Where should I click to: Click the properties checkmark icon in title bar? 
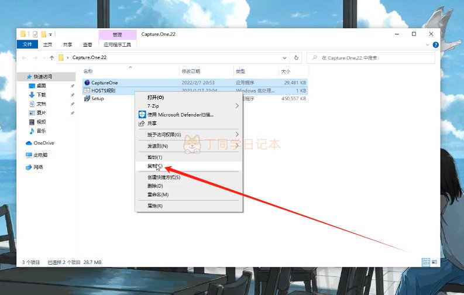pos(35,35)
